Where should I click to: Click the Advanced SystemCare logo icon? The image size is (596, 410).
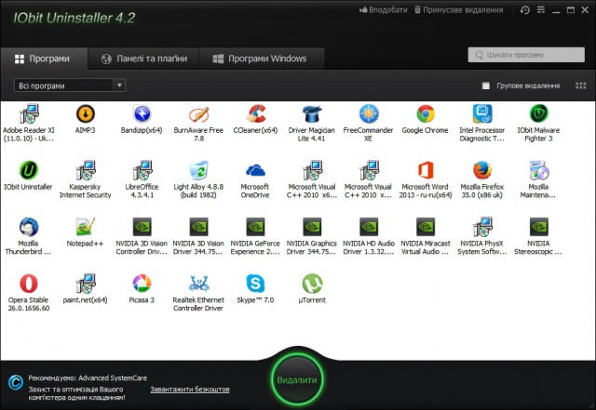(16, 382)
